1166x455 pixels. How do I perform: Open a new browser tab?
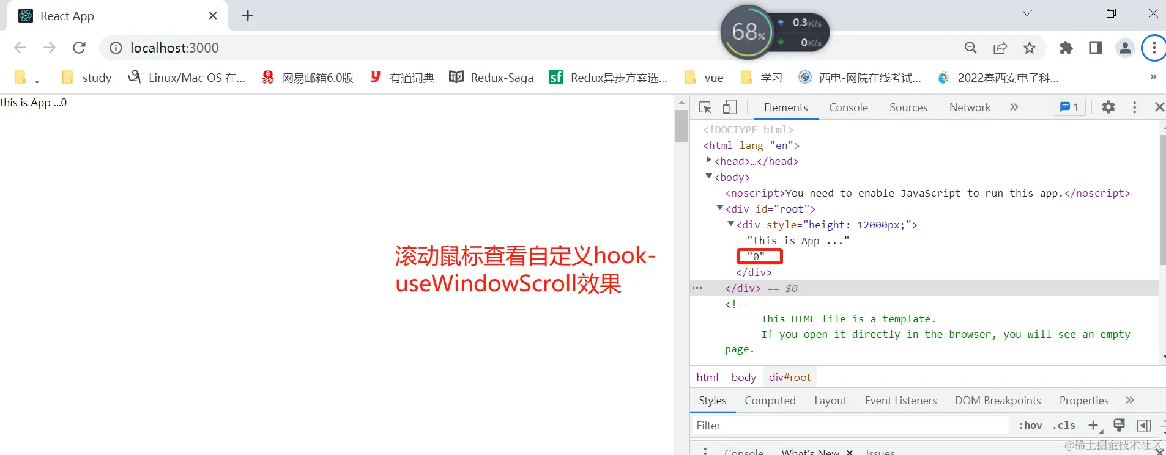click(x=248, y=16)
